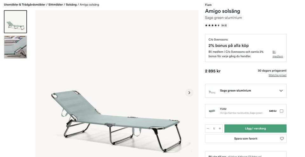Go to Sittmöbler breadcrumb

pyautogui.click(x=56, y=5)
